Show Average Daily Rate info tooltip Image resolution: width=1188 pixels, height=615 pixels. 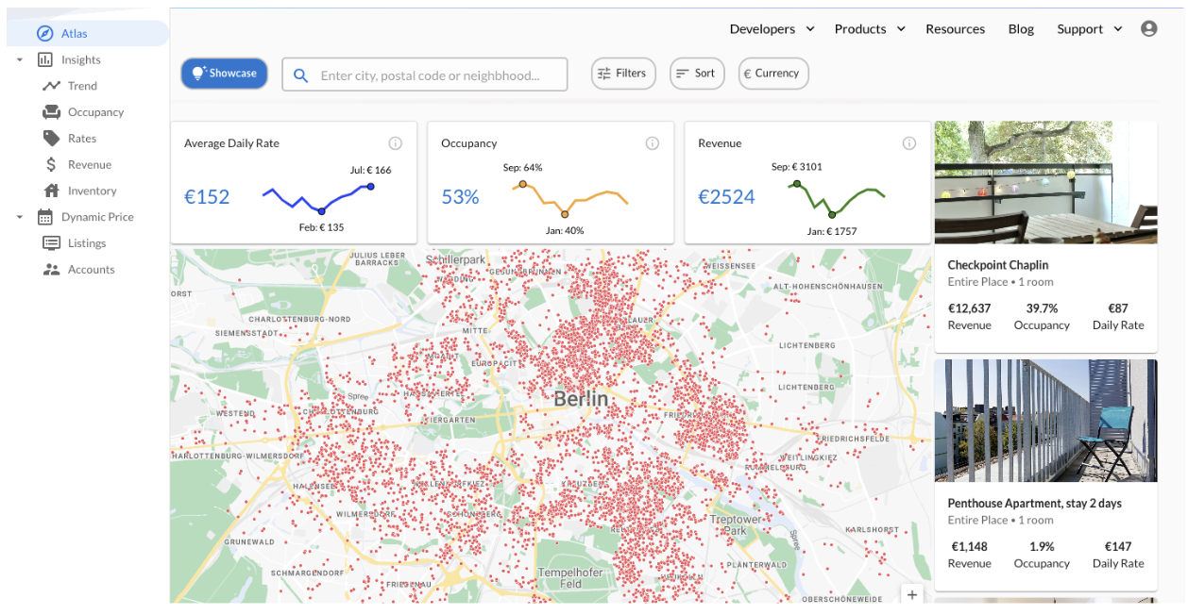[x=396, y=142]
